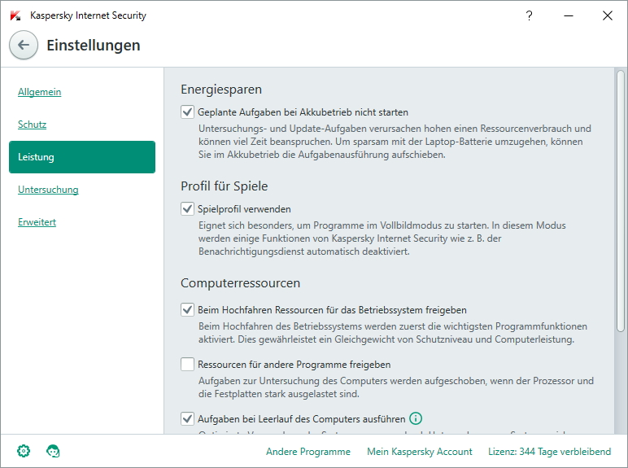Click the Profil für Spiele heading
The height and width of the screenshot is (468, 628).
(x=225, y=186)
